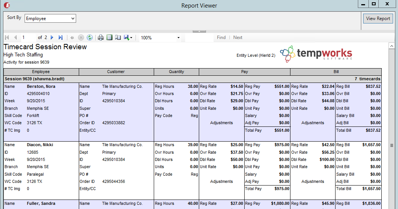This screenshot has height=209, width=398.
Task: Click Find link in toolbar
Action: (x=221, y=37)
